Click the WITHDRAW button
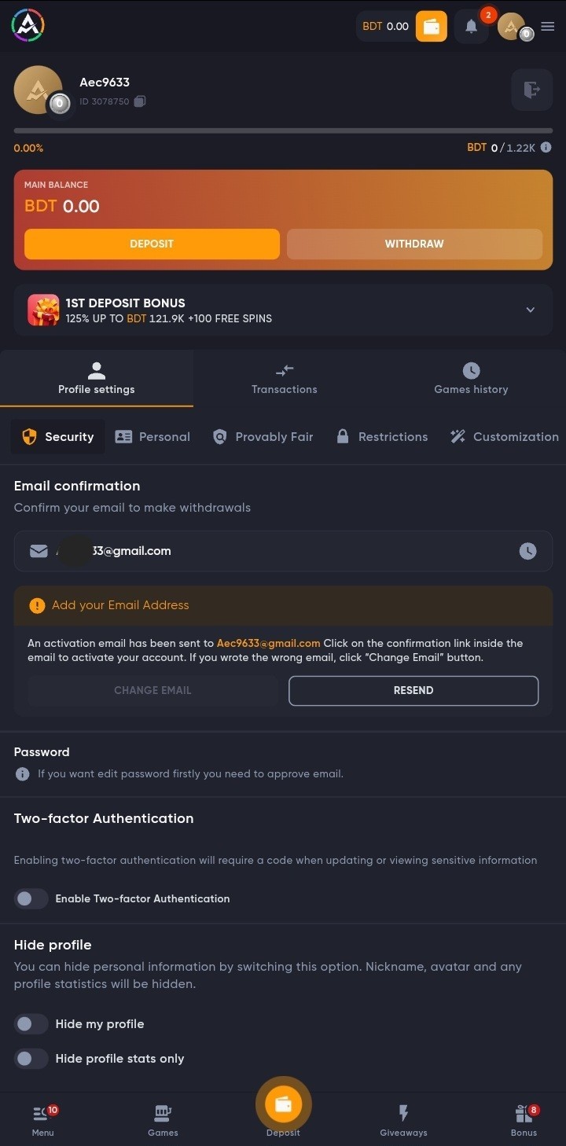The image size is (566, 1146). [x=414, y=244]
